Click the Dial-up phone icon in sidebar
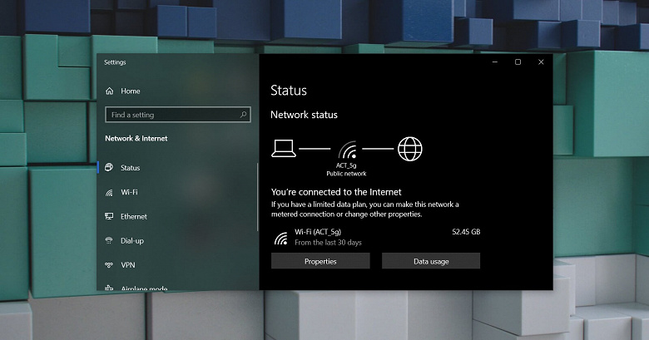Screen dimensions: 649x340 tap(109, 240)
